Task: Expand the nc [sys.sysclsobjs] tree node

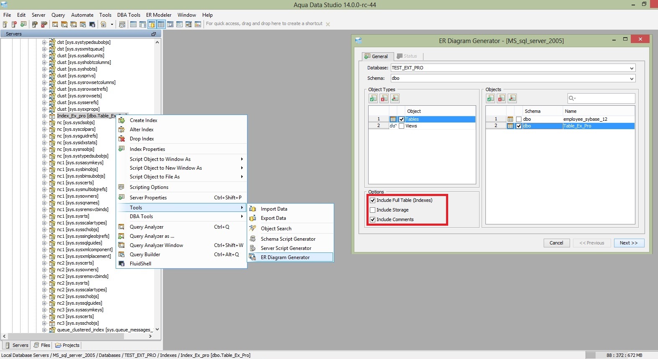Action: 44,122
